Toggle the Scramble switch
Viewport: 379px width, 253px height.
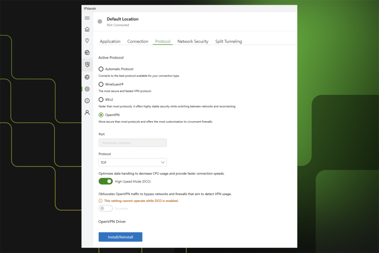[x=105, y=208]
